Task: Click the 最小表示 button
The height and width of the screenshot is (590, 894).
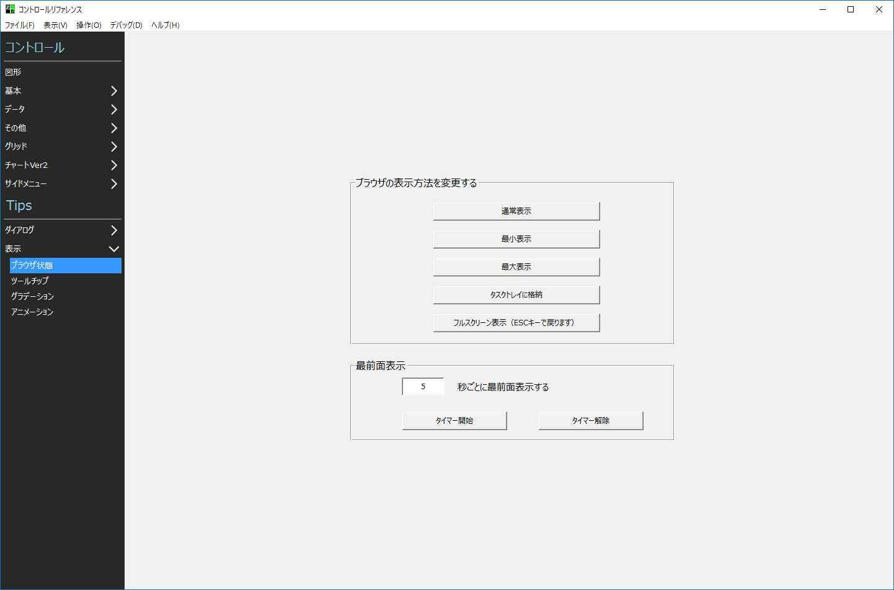Action: (x=516, y=239)
